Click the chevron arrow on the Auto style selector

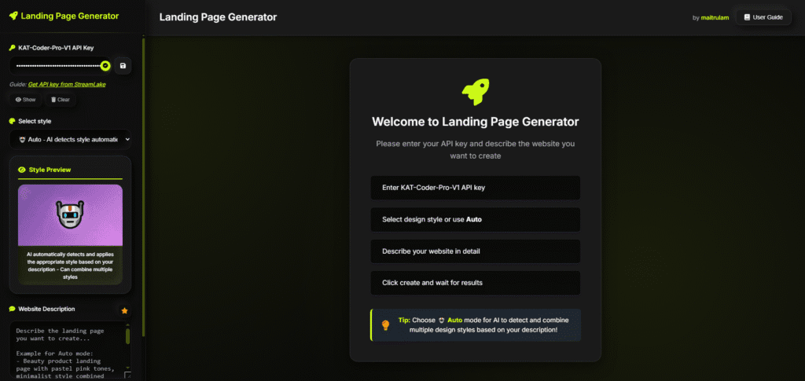point(127,140)
